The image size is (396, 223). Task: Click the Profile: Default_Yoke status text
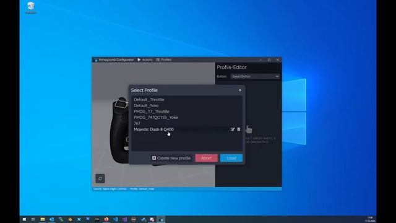coord(142,189)
